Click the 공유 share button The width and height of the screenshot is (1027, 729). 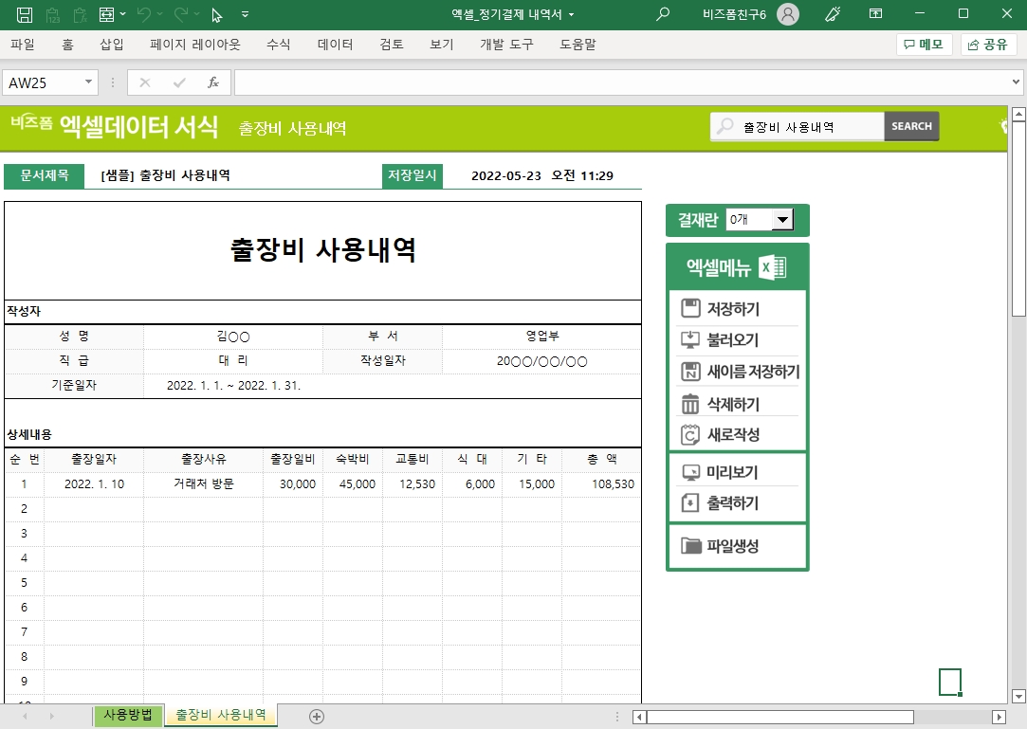click(988, 45)
